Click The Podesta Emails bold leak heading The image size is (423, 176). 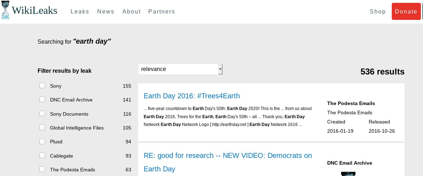351,103
